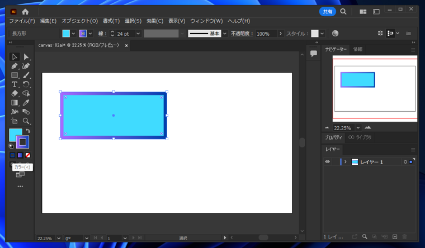
Task: Select the Artboard tool
Action: [15, 121]
